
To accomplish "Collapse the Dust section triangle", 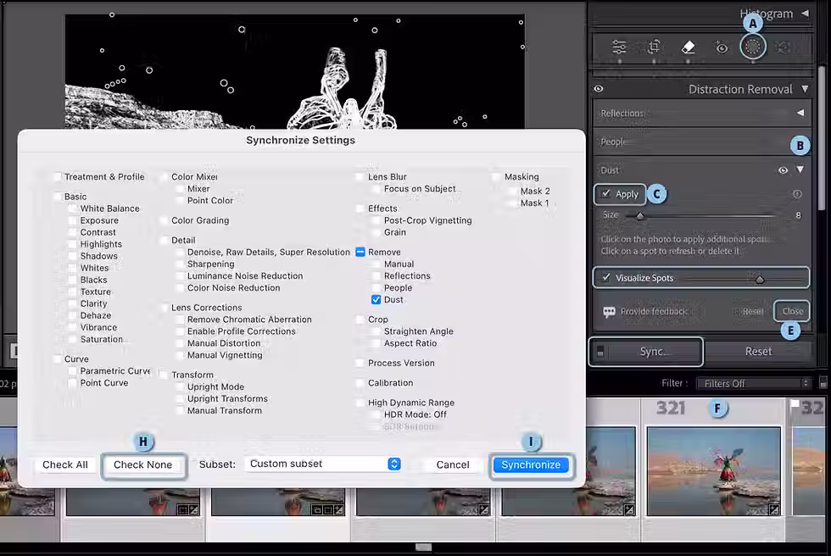I will coord(800,170).
